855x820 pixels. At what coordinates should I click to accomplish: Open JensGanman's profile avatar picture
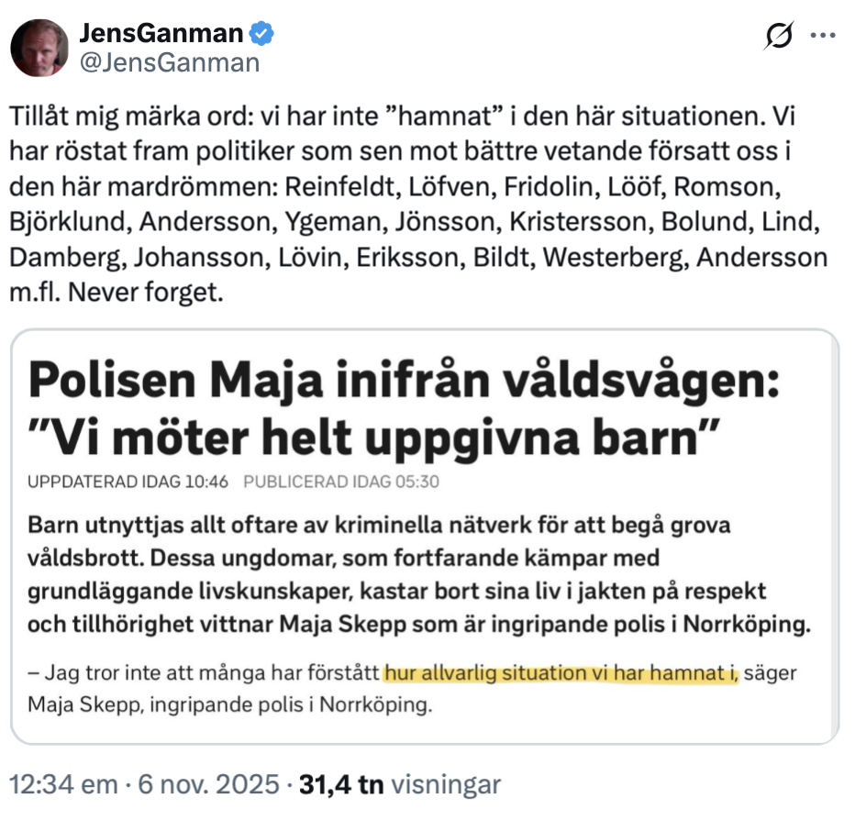(x=39, y=48)
